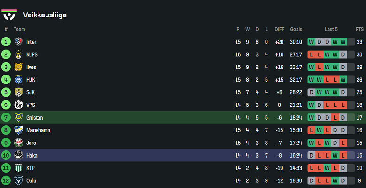Click the Mariehamn team crest

[19, 130]
